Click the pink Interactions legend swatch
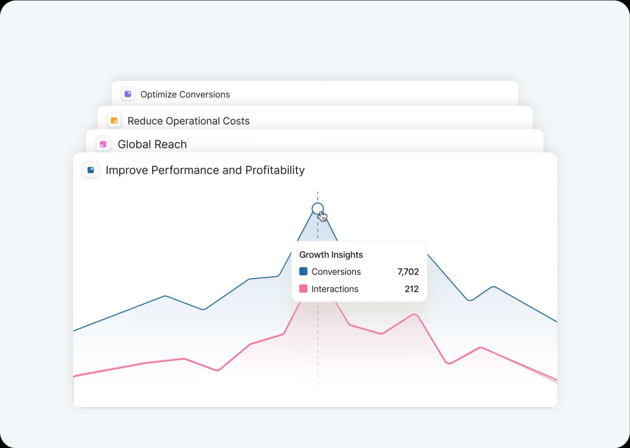This screenshot has width=630, height=448. click(x=303, y=289)
